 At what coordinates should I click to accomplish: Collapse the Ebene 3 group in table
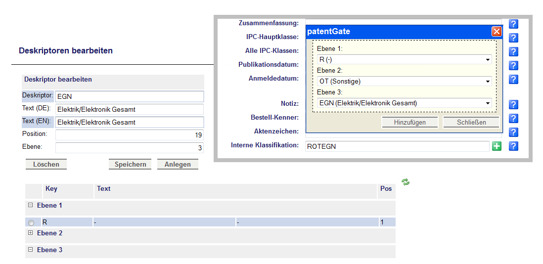(x=31, y=250)
